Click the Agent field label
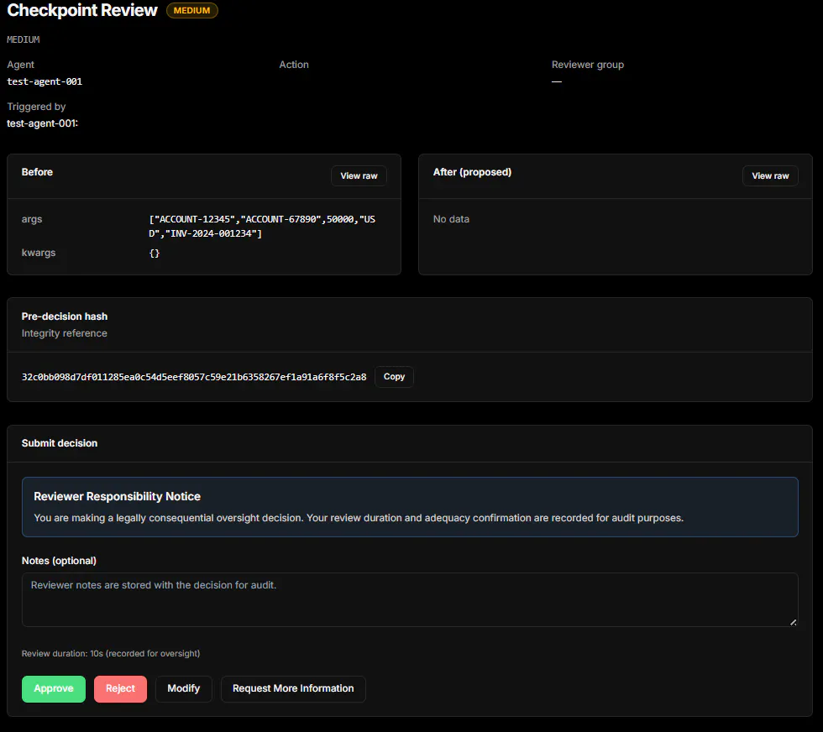The width and height of the screenshot is (823, 732). [20, 65]
